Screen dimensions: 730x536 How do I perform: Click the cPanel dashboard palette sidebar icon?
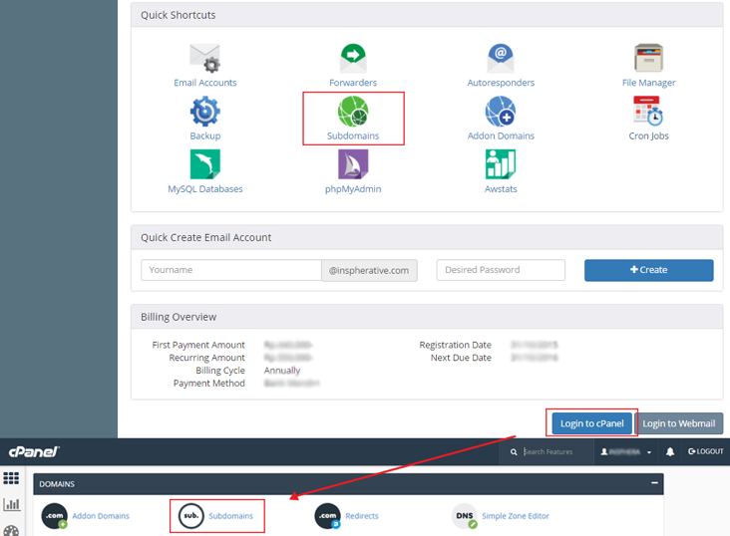pos(11,531)
